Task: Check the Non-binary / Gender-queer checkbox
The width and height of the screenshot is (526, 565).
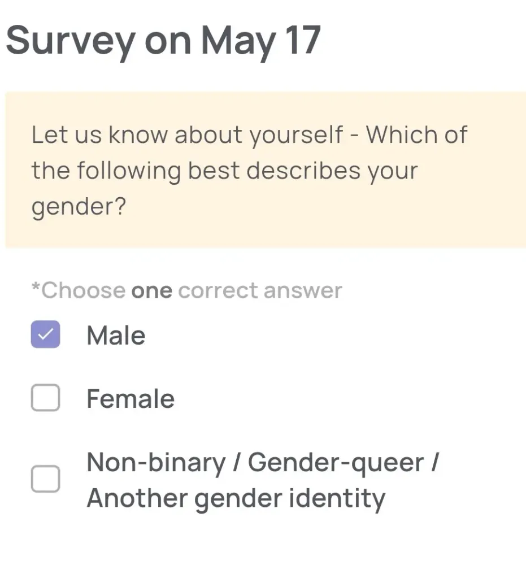Action: click(45, 479)
